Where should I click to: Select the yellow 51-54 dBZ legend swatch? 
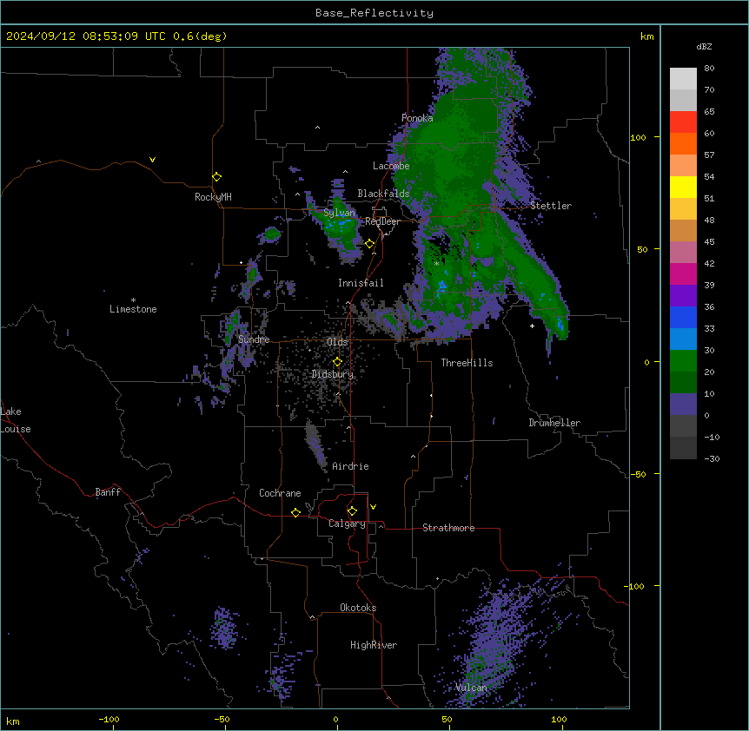tap(683, 187)
